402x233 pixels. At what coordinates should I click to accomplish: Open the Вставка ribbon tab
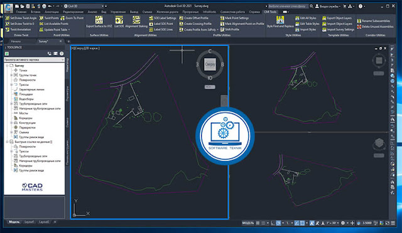coord(35,12)
